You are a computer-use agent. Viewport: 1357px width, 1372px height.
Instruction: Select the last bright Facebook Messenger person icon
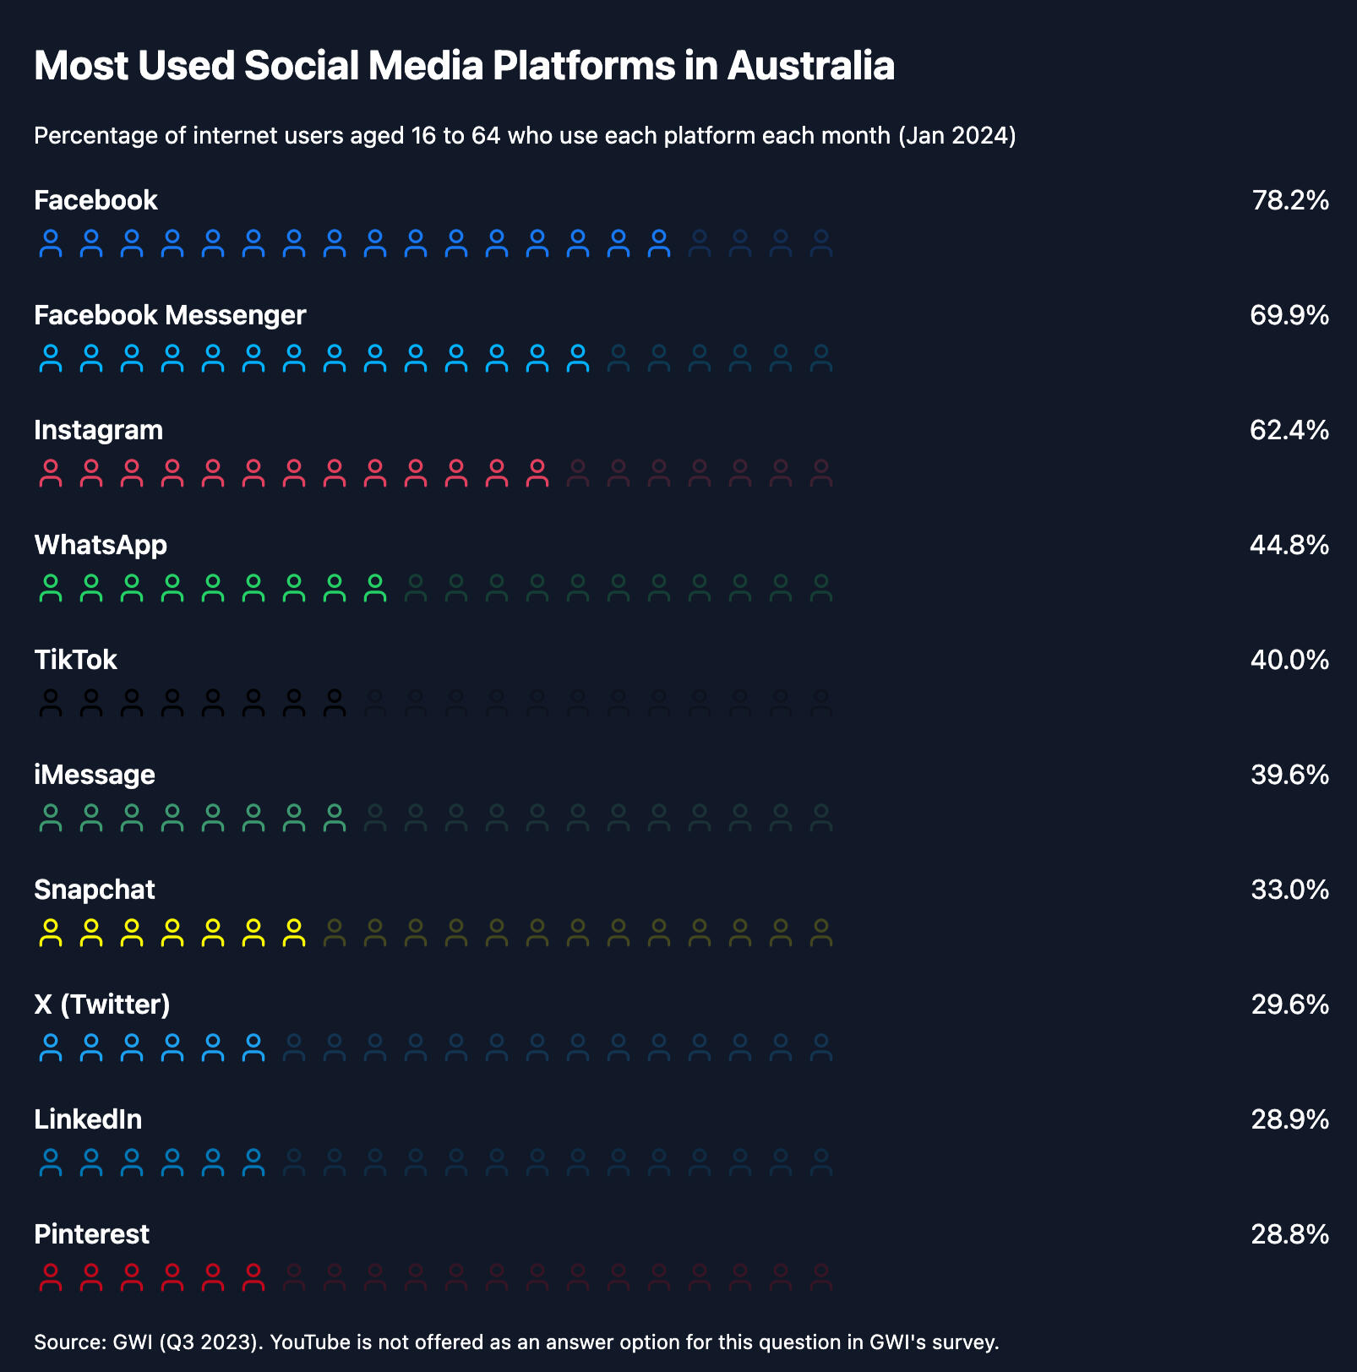pos(578,358)
